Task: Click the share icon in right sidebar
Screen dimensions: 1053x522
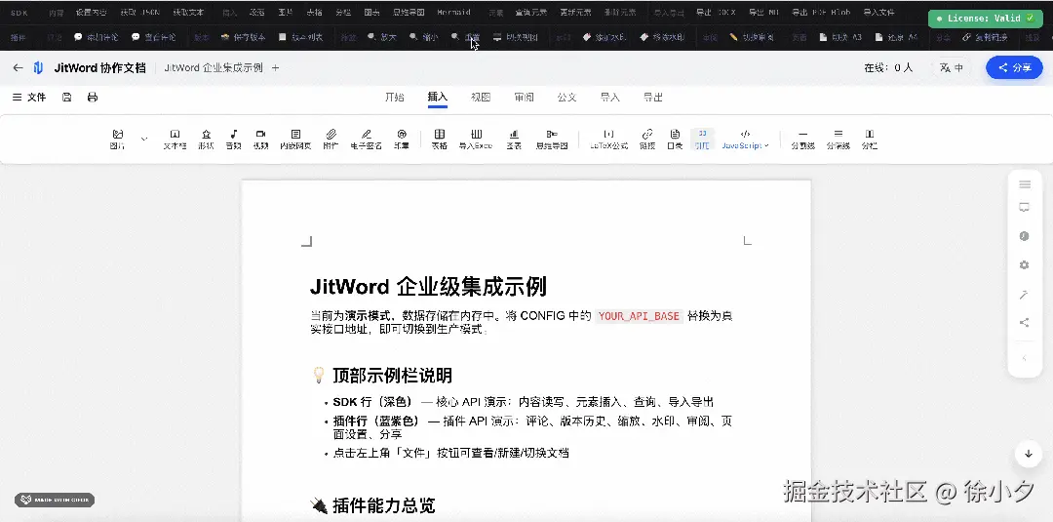Action: (1024, 323)
